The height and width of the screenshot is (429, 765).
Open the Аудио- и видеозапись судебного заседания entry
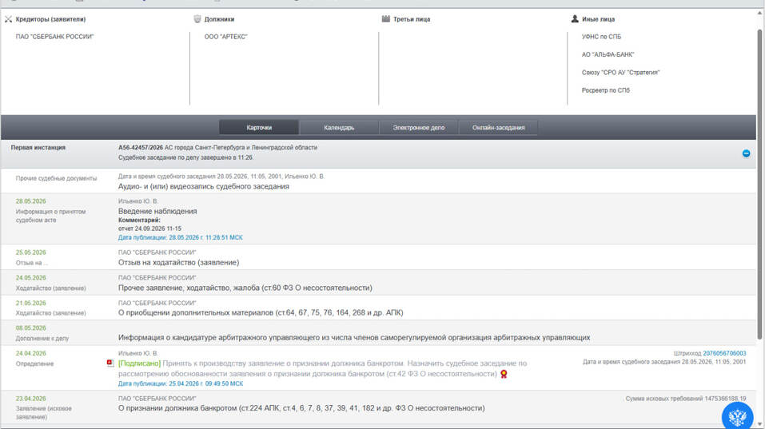204,187
